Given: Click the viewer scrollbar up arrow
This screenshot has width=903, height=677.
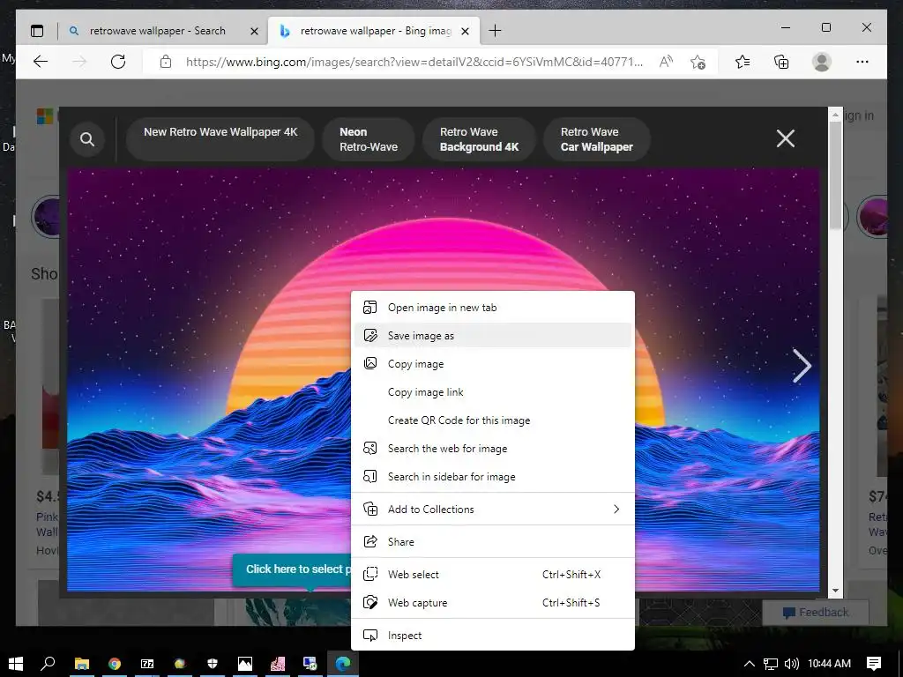Looking at the screenshot, I should [x=836, y=115].
